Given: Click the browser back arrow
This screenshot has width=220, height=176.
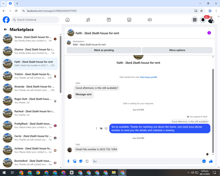Looking at the screenshot, I should click(x=4, y=11).
